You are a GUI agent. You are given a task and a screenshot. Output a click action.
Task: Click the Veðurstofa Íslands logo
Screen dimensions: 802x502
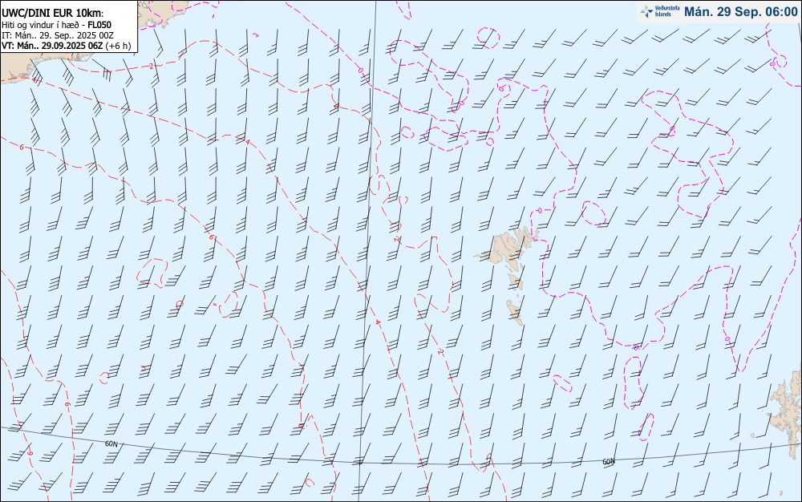(x=660, y=11)
